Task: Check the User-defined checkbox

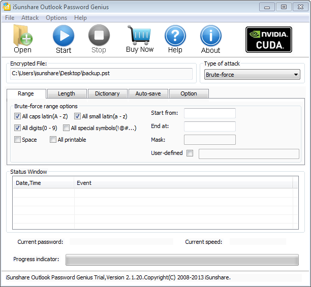Action: pos(190,153)
